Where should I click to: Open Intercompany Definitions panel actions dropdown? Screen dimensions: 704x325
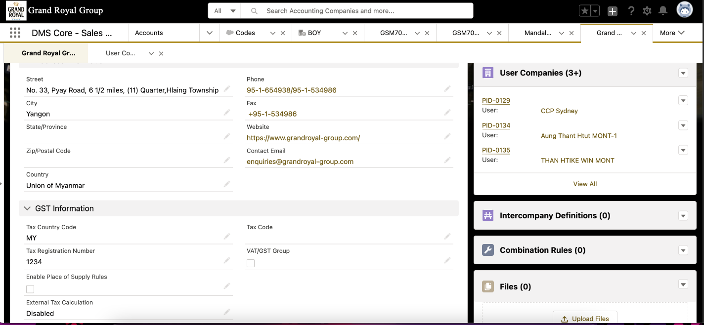coord(683,216)
